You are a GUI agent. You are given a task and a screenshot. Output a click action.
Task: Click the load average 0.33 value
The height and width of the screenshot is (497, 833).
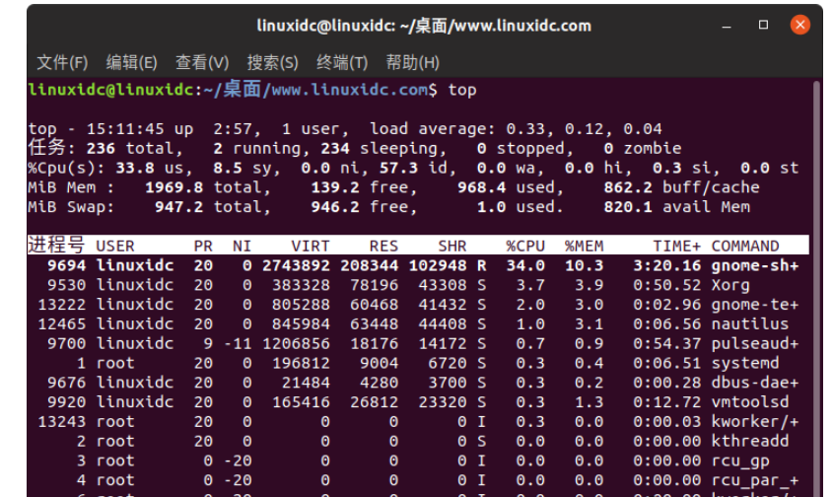[x=525, y=129]
